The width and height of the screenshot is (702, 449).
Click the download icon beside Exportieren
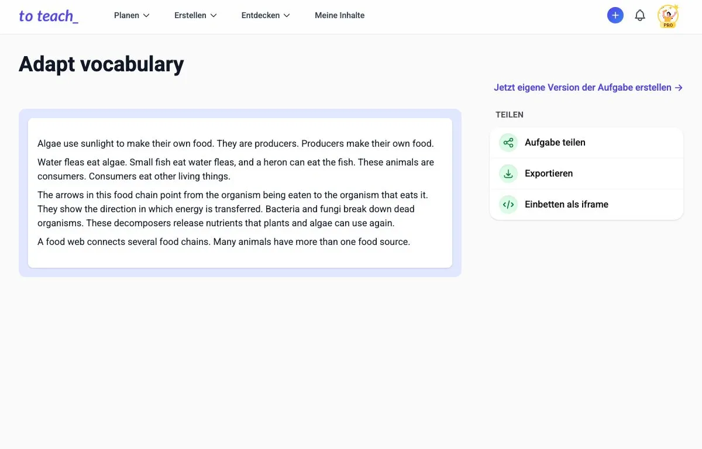coord(508,174)
